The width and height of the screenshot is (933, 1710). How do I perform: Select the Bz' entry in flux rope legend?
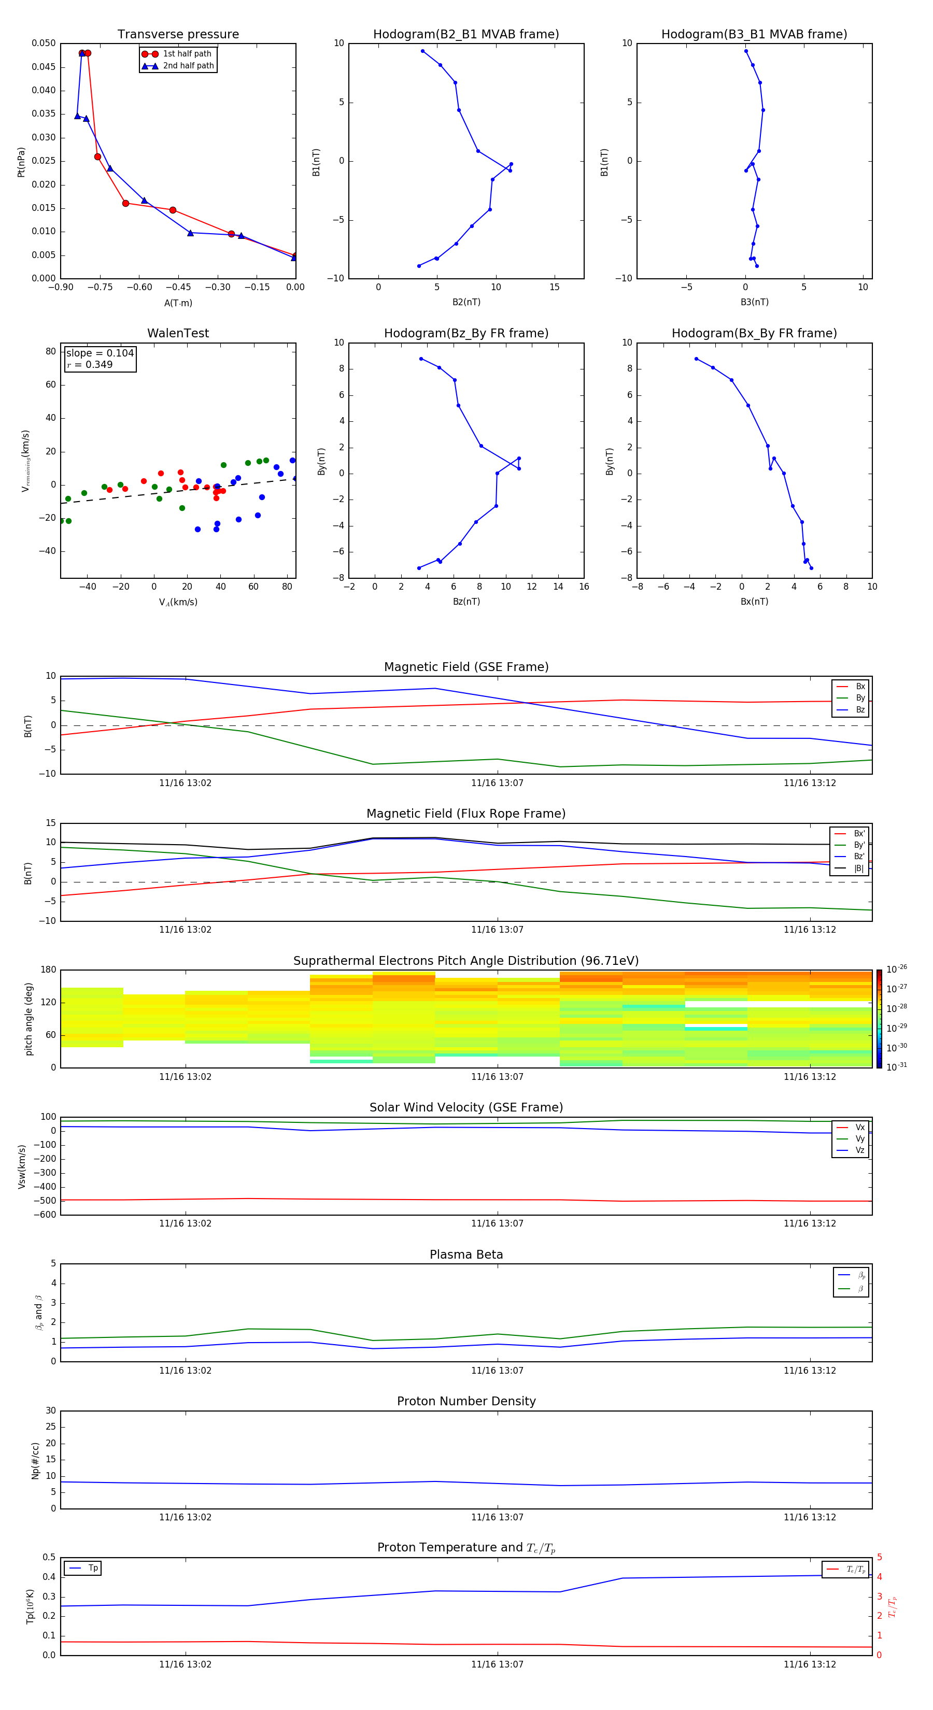[850, 857]
